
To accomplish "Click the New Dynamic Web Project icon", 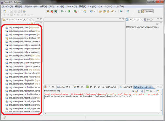I will (85, 11).
